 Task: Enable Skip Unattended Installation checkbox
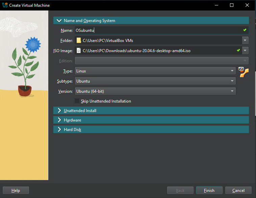click(x=77, y=101)
